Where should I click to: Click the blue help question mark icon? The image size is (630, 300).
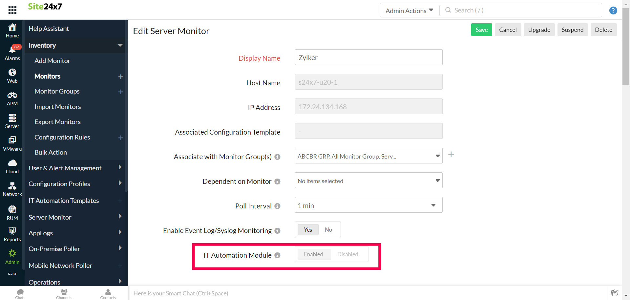[x=613, y=11]
